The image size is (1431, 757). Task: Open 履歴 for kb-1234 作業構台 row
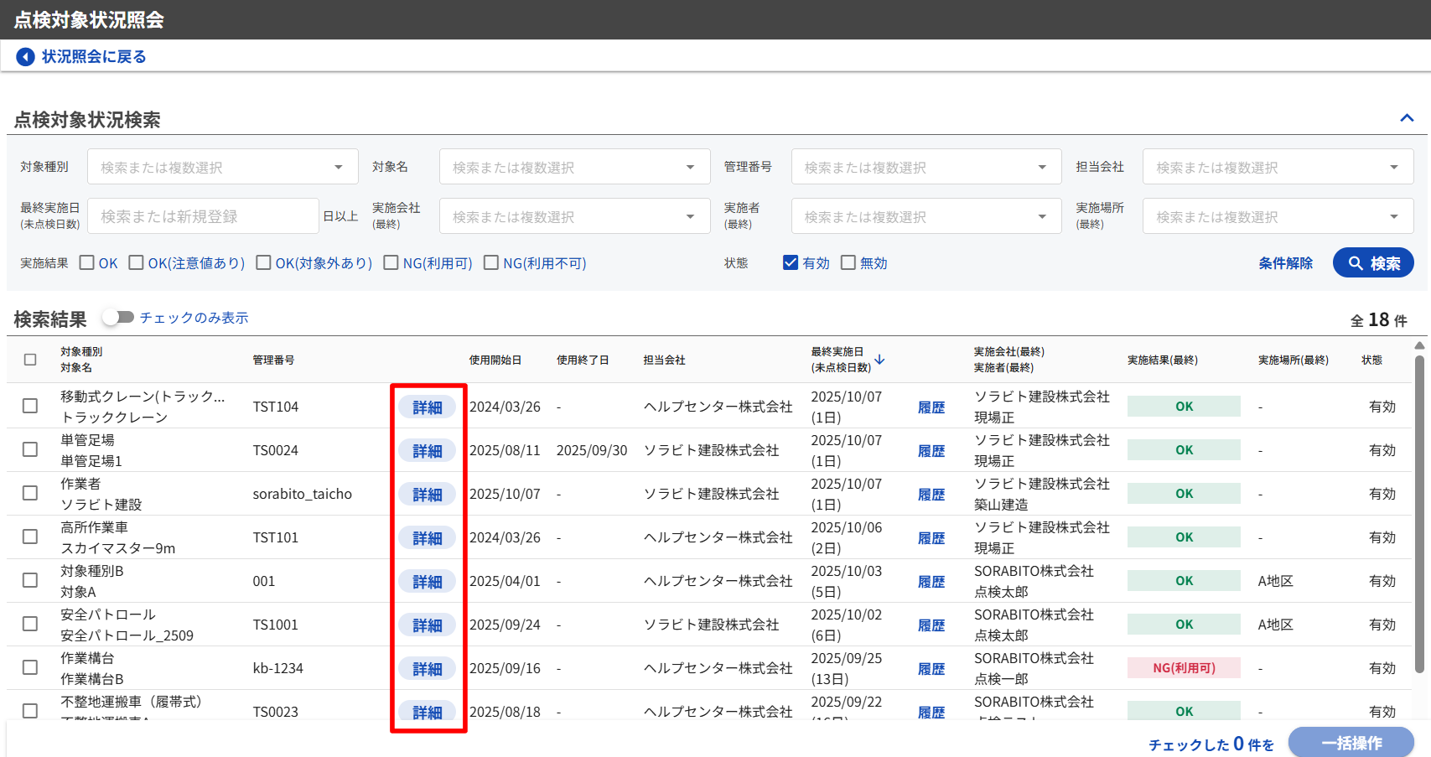coord(931,669)
